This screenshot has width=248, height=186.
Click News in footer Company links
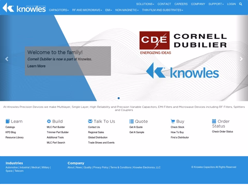point(79,167)
